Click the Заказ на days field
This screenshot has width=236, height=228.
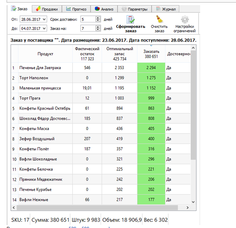pos(88,28)
